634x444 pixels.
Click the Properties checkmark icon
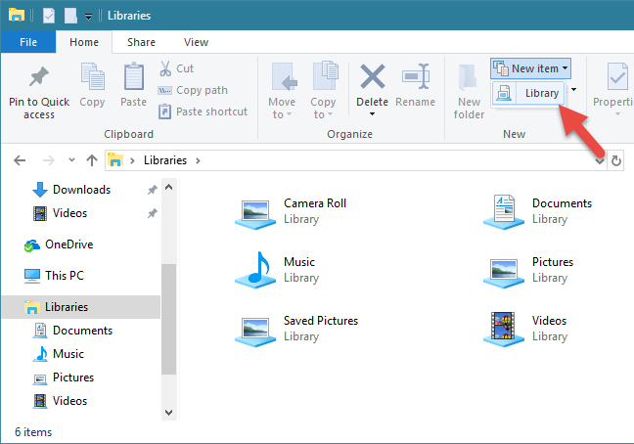617,76
